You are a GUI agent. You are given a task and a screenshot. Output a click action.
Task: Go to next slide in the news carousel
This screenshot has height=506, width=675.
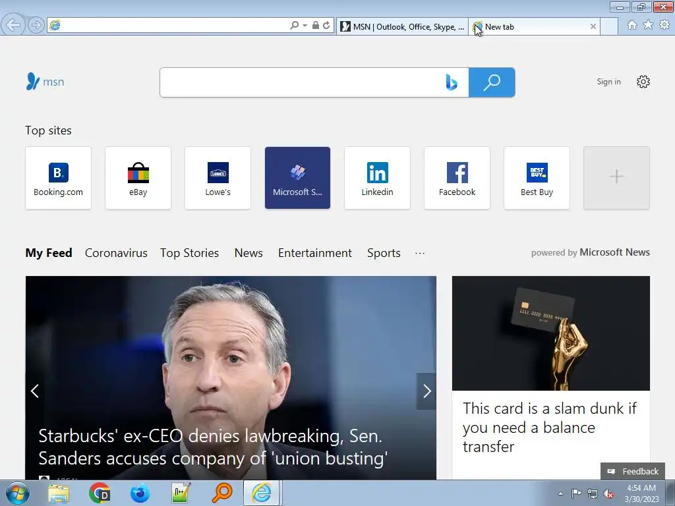click(x=426, y=391)
